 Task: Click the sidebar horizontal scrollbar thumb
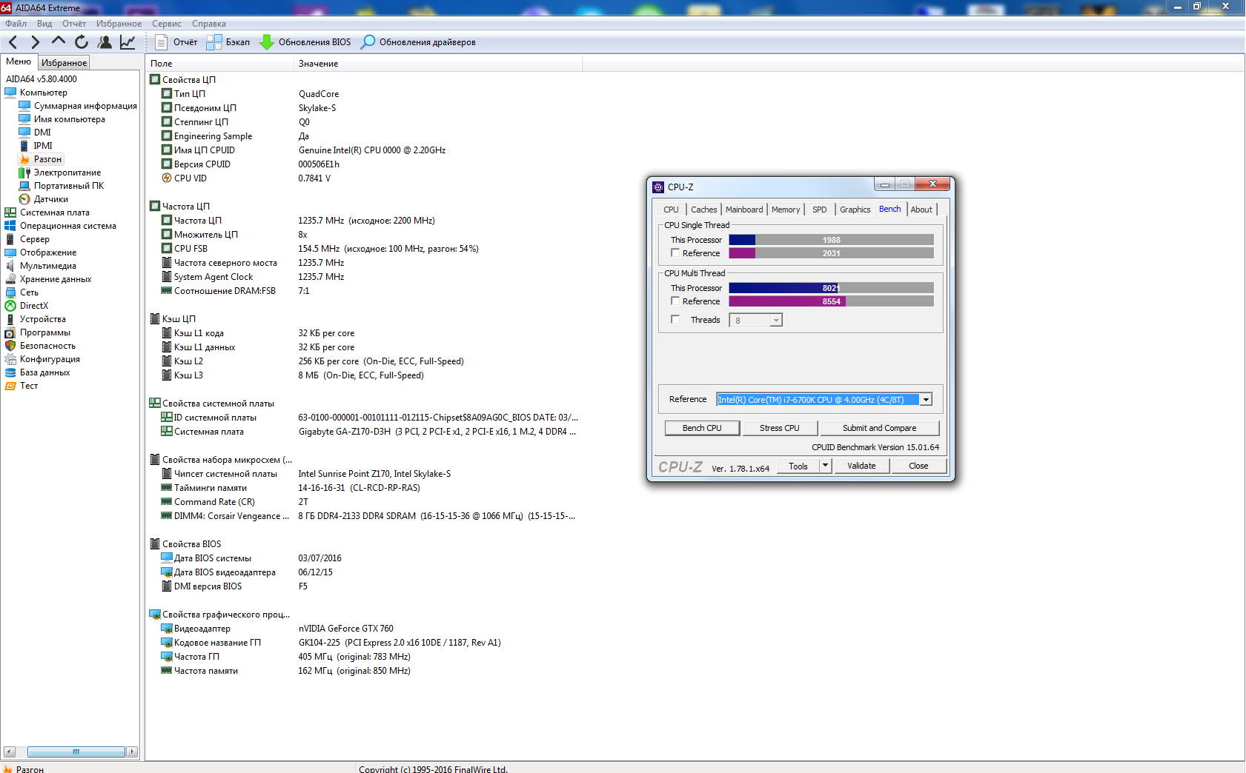tap(76, 752)
